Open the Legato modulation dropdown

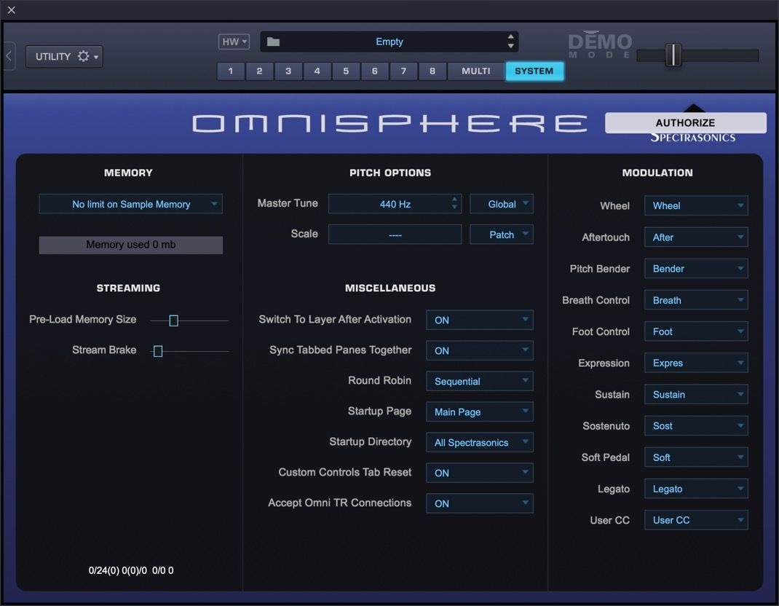tap(696, 489)
